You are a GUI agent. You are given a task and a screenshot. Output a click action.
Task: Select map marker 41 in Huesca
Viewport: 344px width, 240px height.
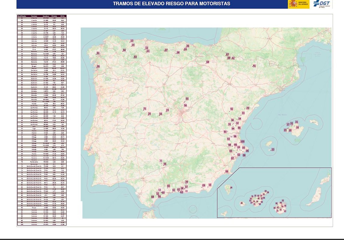click(x=254, y=66)
